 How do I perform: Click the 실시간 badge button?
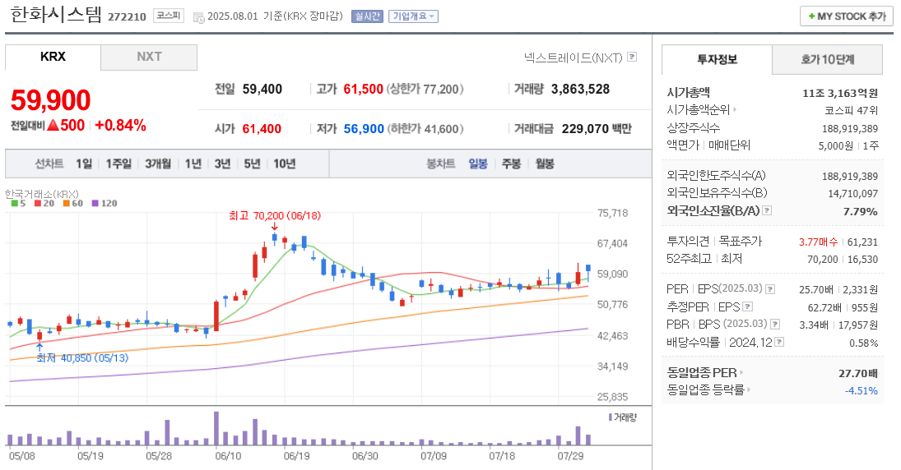(x=367, y=16)
